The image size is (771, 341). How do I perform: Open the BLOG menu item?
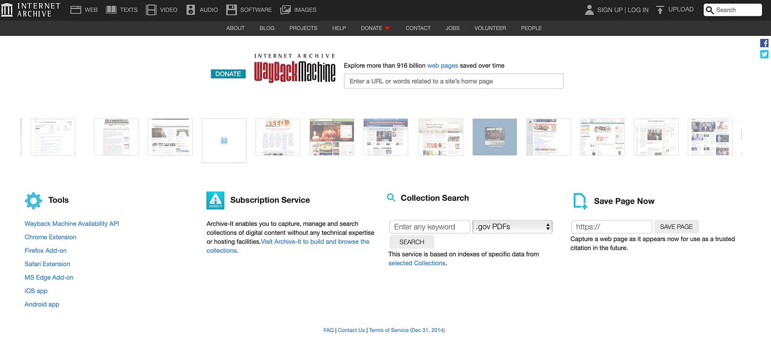click(267, 28)
